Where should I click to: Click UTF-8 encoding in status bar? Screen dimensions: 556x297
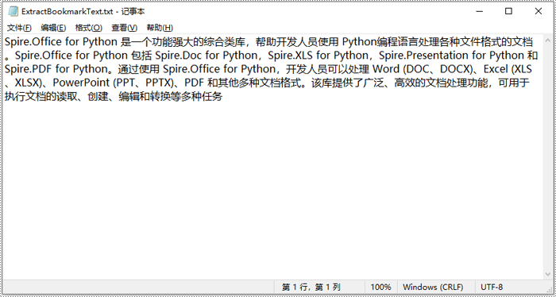(x=492, y=287)
